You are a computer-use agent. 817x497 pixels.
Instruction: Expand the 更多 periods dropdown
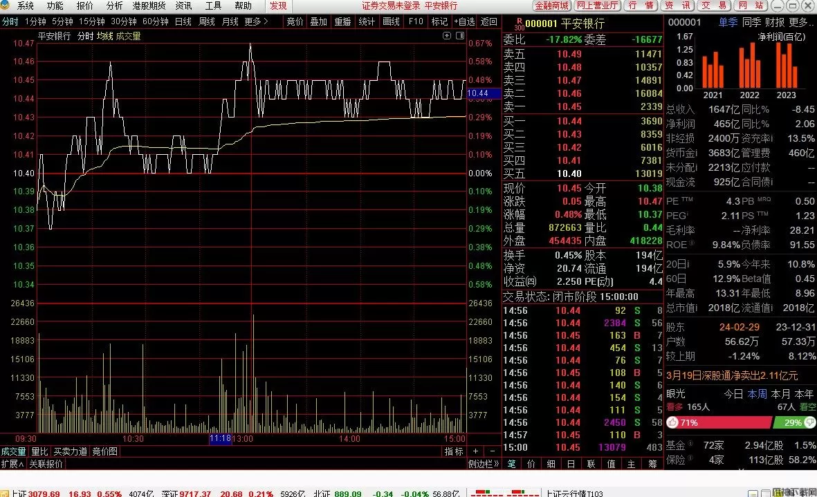[x=256, y=21]
